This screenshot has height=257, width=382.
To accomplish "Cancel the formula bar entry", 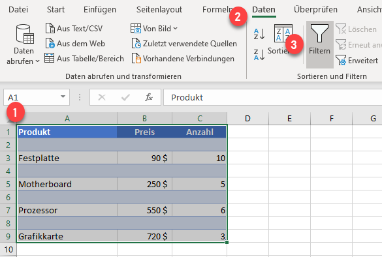I will click(x=102, y=97).
